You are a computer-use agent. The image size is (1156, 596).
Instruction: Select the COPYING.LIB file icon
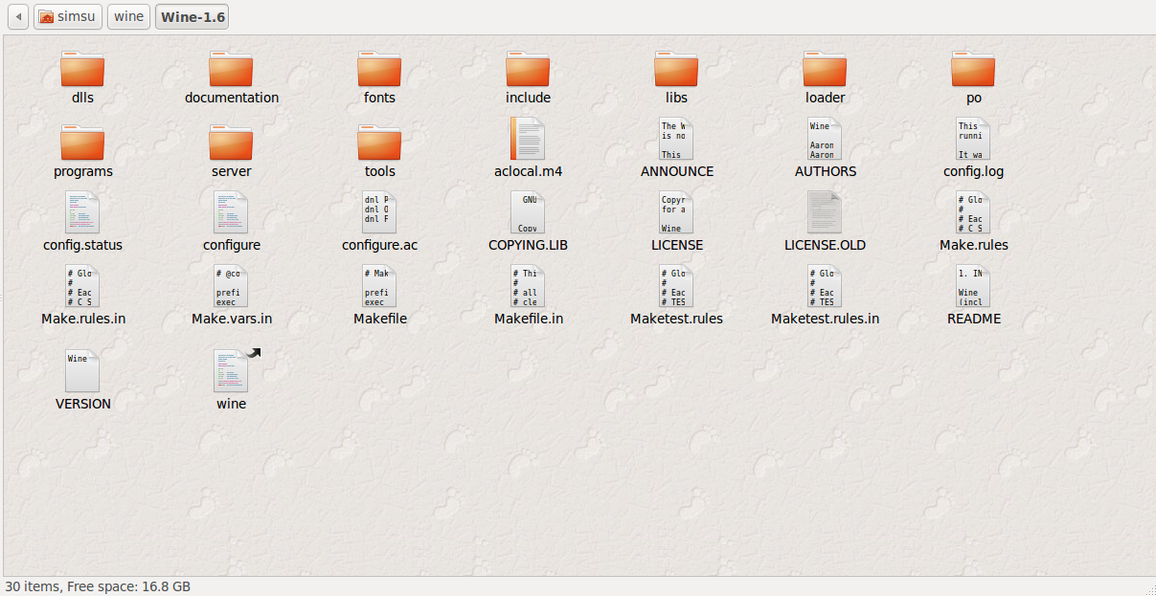tap(528, 212)
